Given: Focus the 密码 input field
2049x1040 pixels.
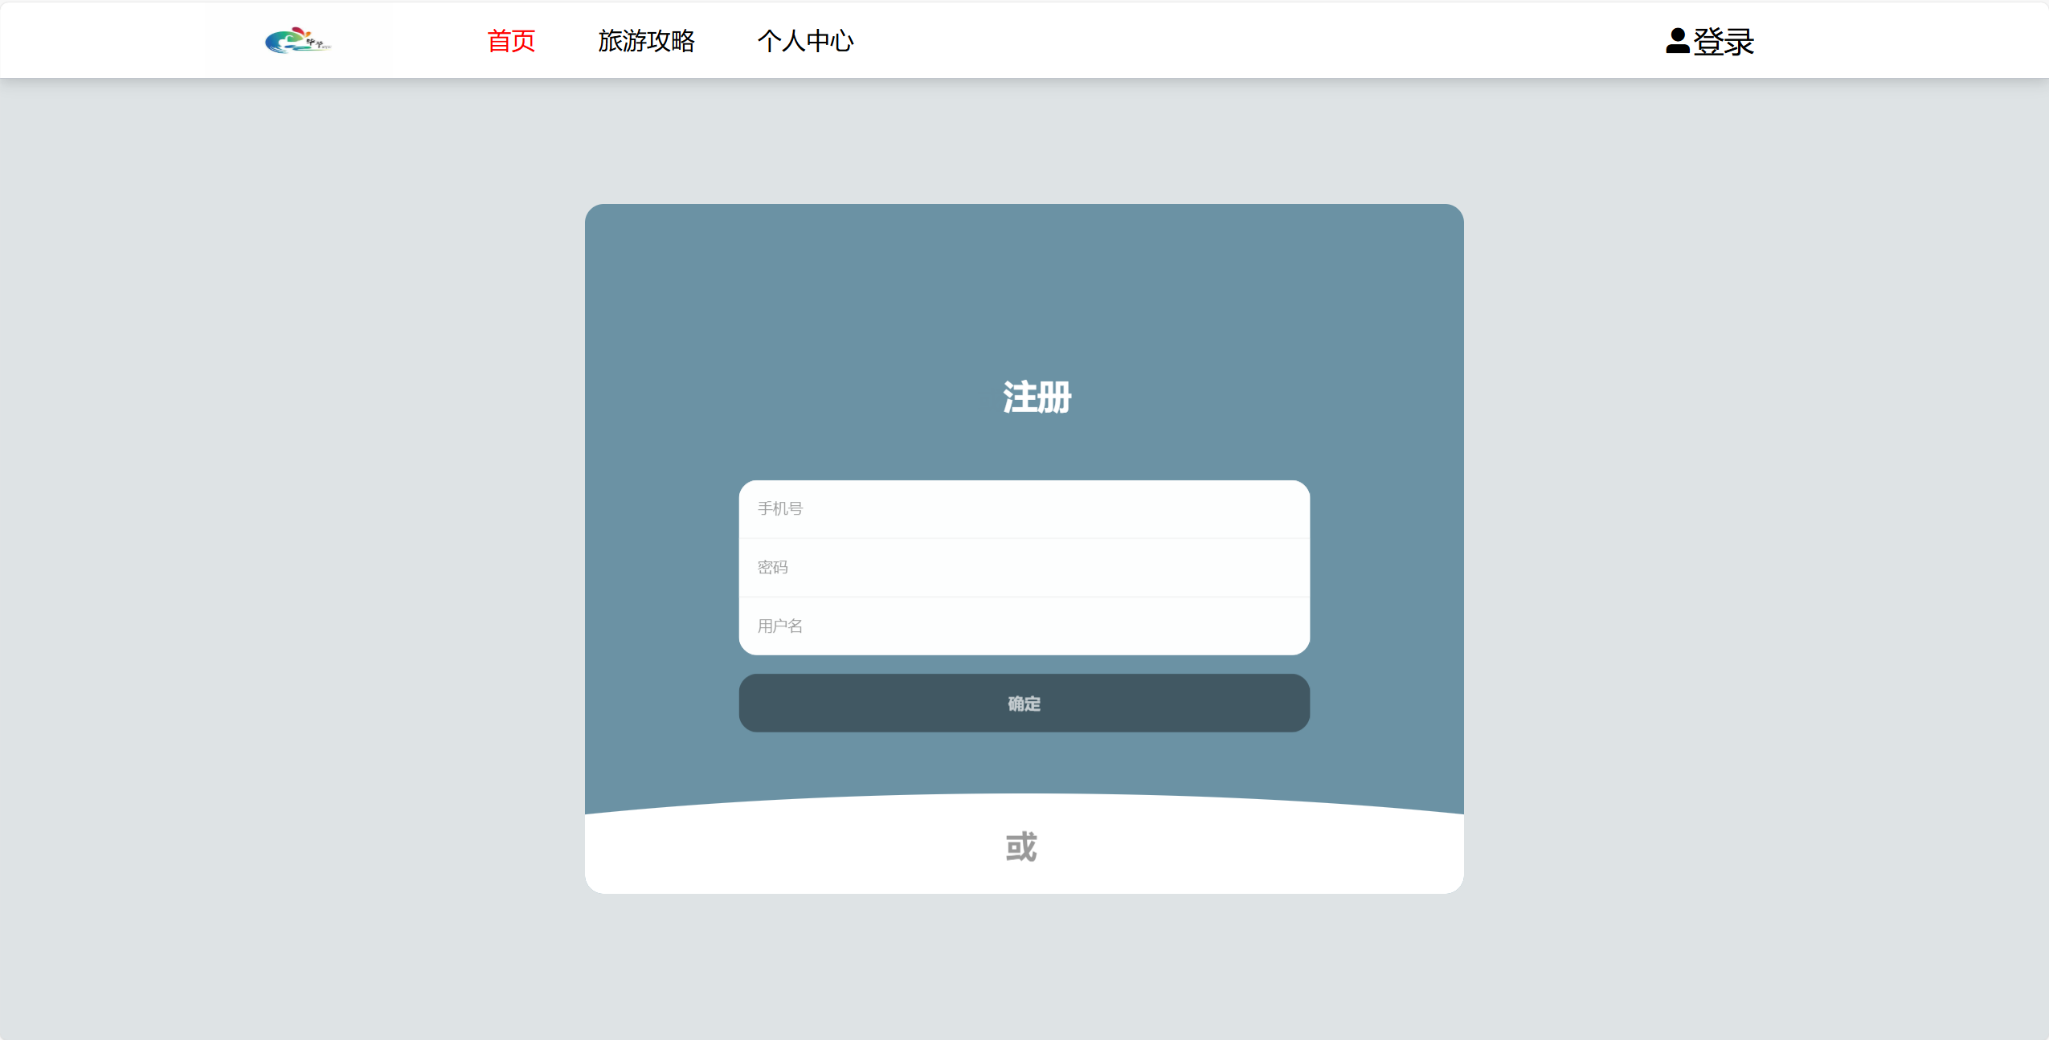Looking at the screenshot, I should pyautogui.click(x=1024, y=568).
